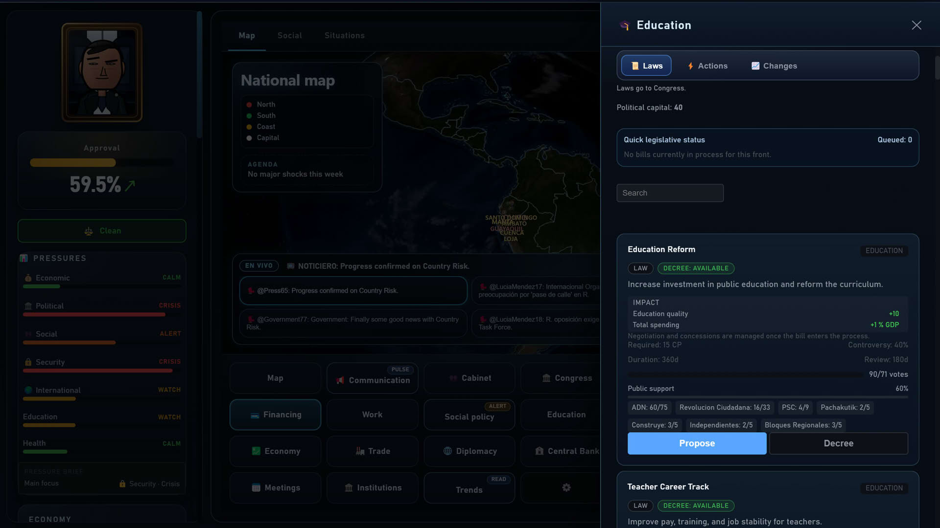Click the president portrait
Image resolution: width=940 pixels, height=528 pixels.
point(102,72)
